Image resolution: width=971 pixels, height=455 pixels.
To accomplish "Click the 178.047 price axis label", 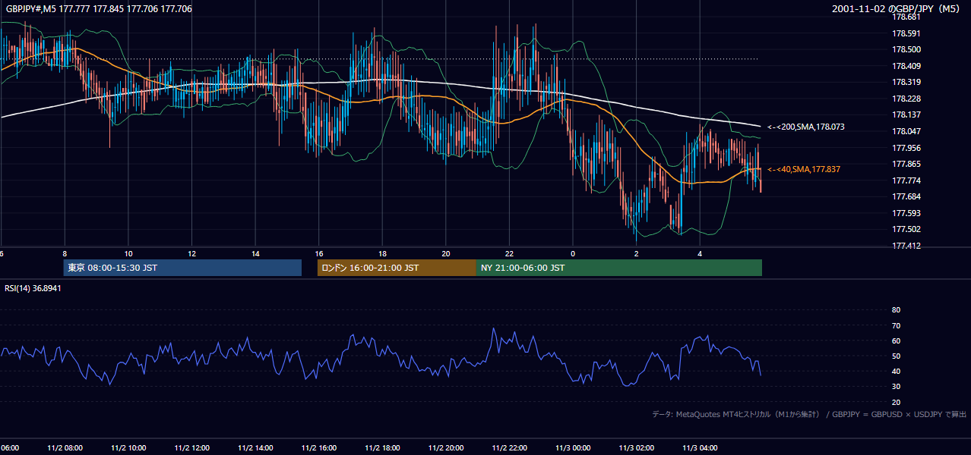I will click(x=906, y=131).
